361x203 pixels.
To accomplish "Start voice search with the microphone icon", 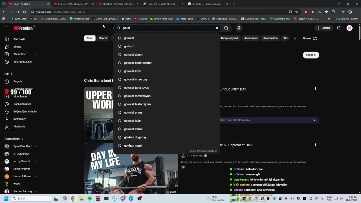I will point(239,28).
